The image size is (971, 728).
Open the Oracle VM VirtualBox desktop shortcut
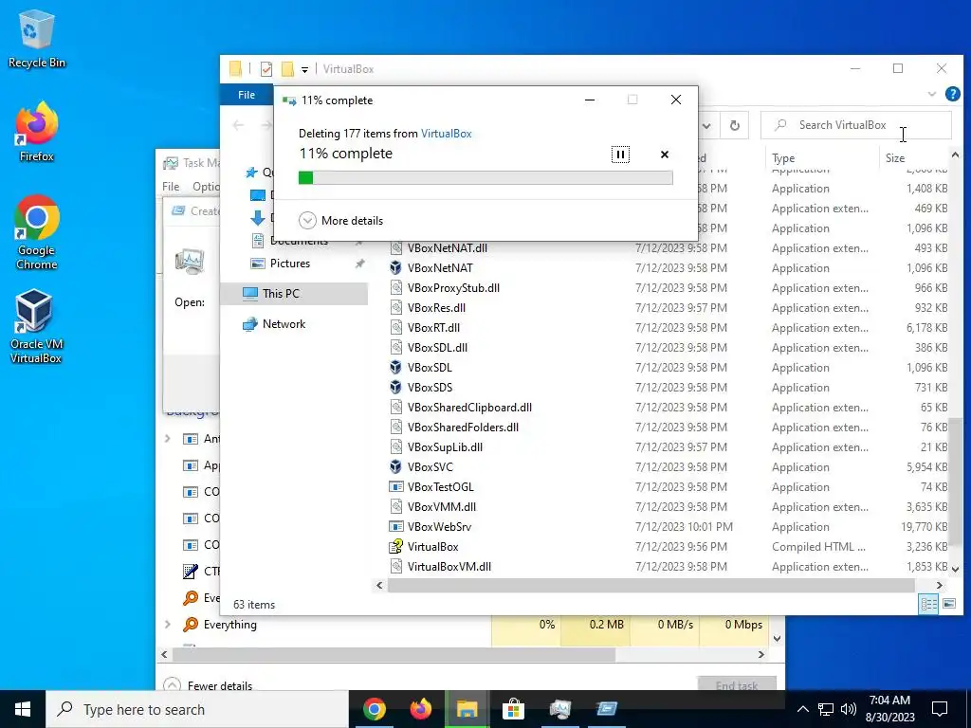pyautogui.click(x=36, y=326)
